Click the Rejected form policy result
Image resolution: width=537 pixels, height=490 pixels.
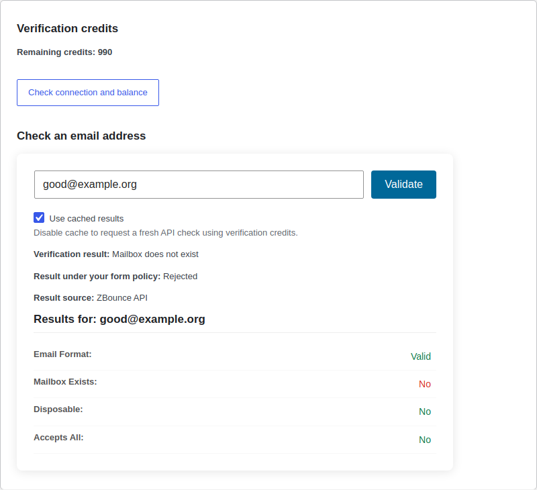tap(180, 277)
